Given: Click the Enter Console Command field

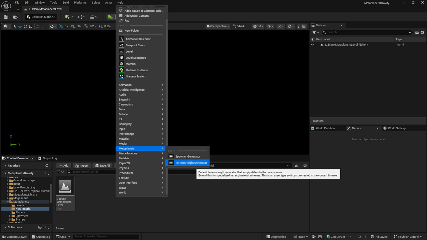Looking at the screenshot, I should [106, 237].
